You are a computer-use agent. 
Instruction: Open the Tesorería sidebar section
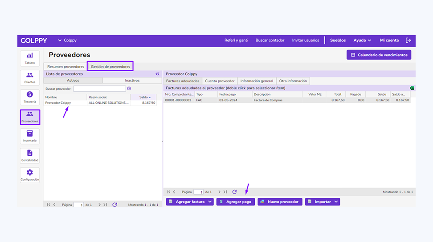tap(29, 97)
